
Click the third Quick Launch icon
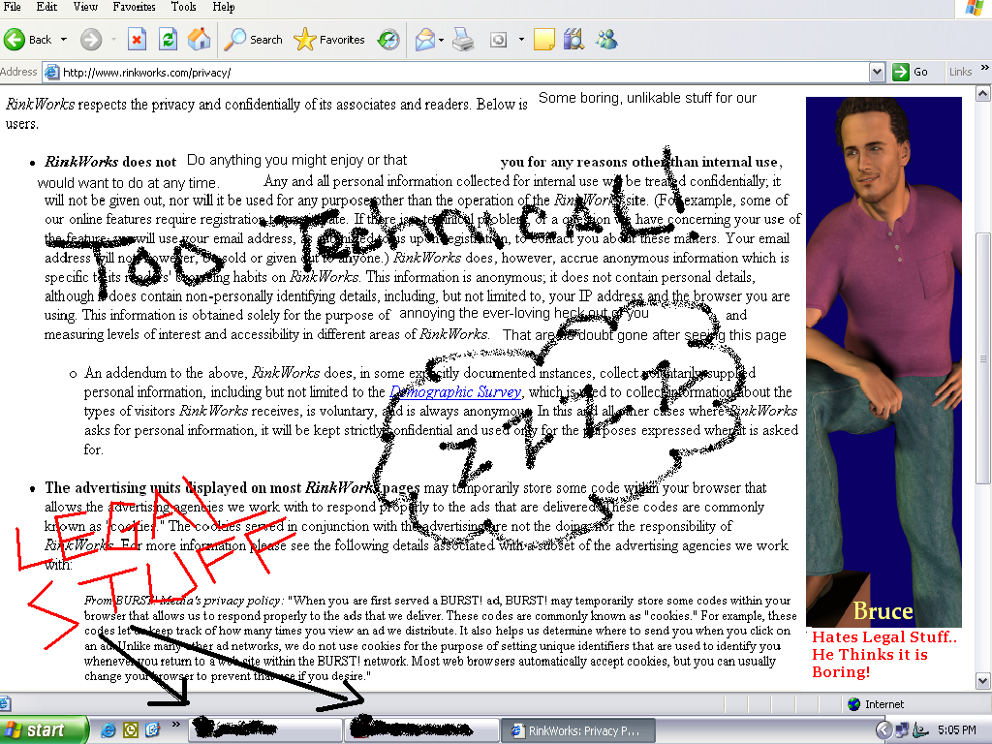pos(152,730)
